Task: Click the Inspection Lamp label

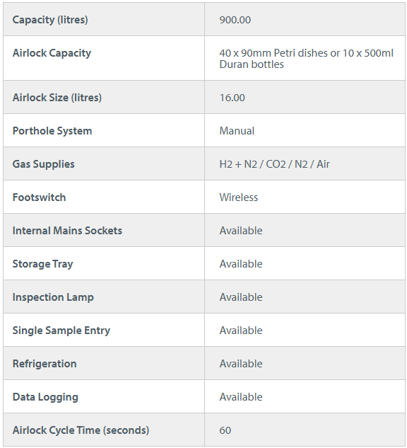Action: click(x=53, y=297)
